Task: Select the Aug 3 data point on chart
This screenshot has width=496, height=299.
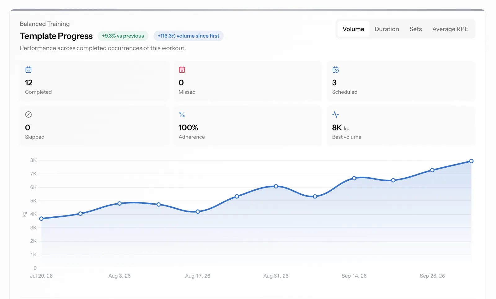Action: pyautogui.click(x=119, y=203)
